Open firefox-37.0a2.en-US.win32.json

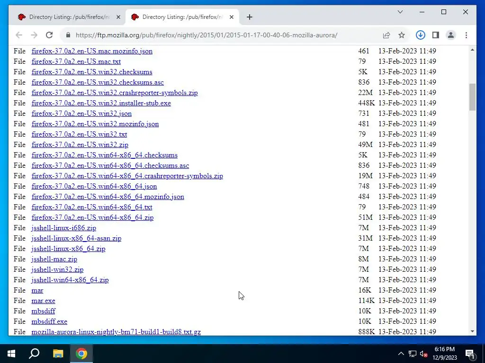[81, 113]
